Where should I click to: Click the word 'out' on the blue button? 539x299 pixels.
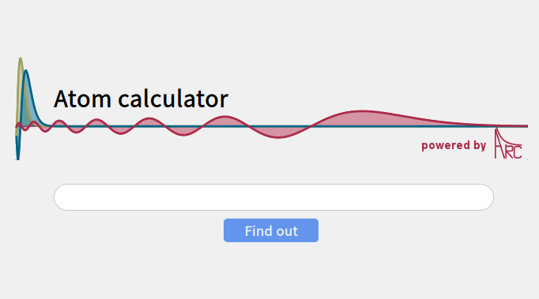coord(287,231)
